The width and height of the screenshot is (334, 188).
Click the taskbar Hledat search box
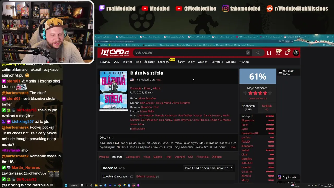click(74, 185)
